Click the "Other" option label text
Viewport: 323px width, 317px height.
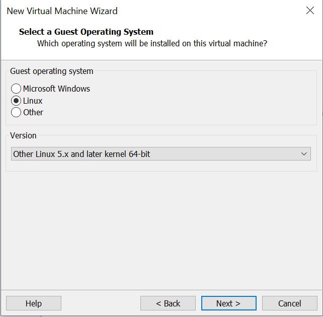tap(33, 112)
